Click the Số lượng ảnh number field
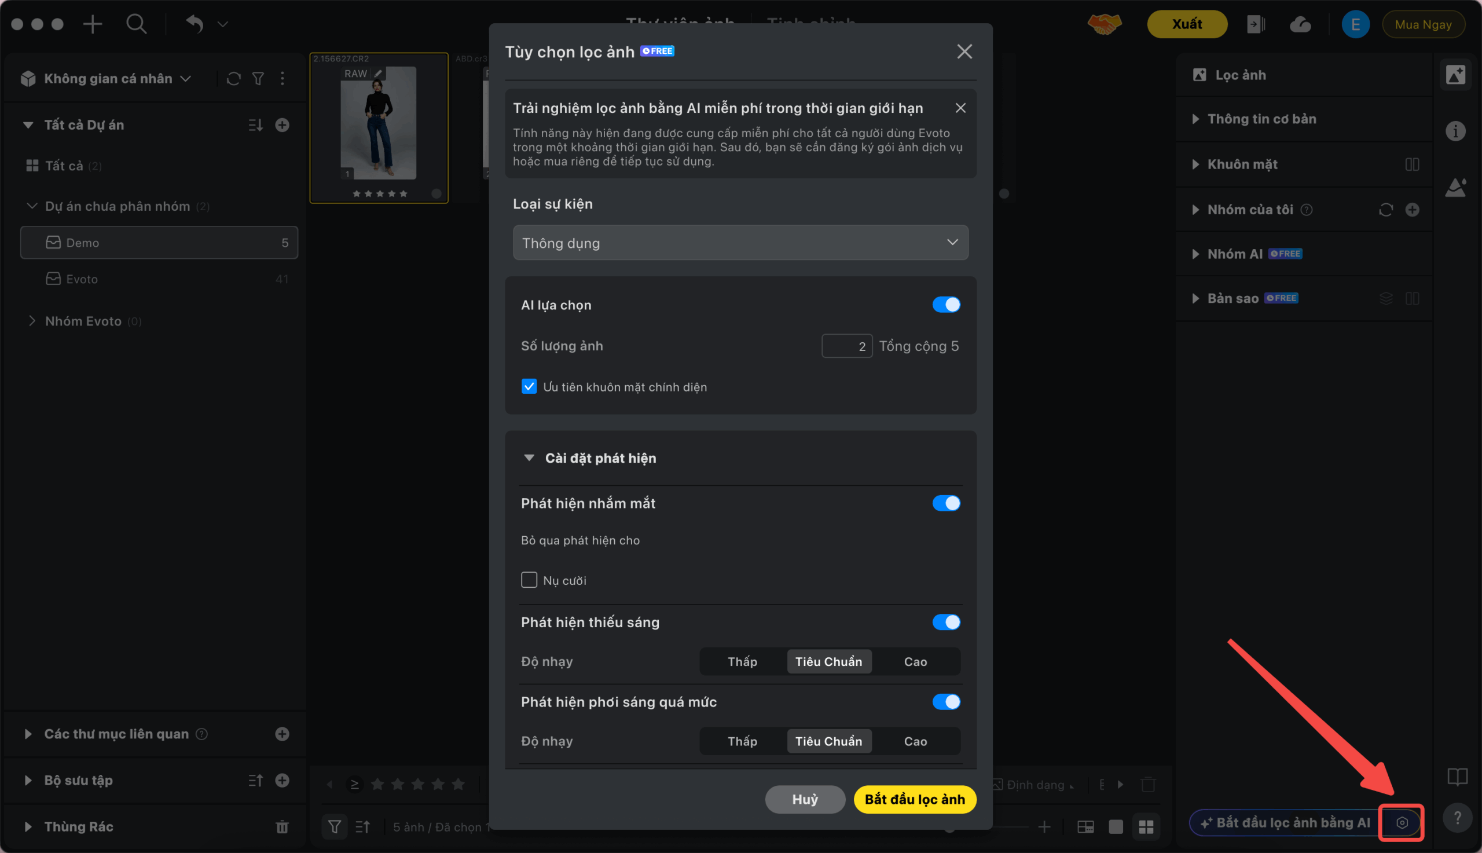 coord(846,346)
